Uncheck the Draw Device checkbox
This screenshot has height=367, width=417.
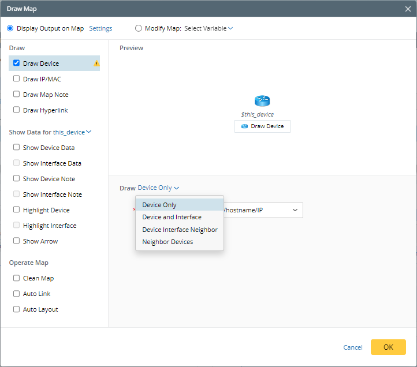coord(17,63)
